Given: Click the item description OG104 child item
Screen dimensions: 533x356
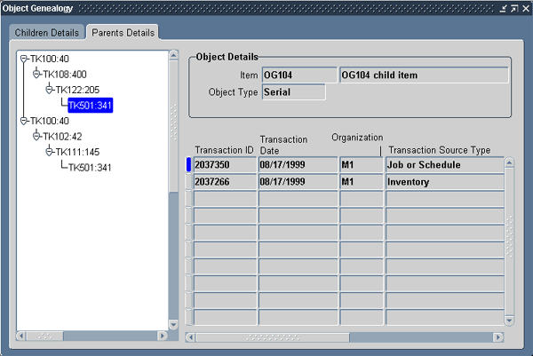Looking at the screenshot, I should (x=424, y=75).
